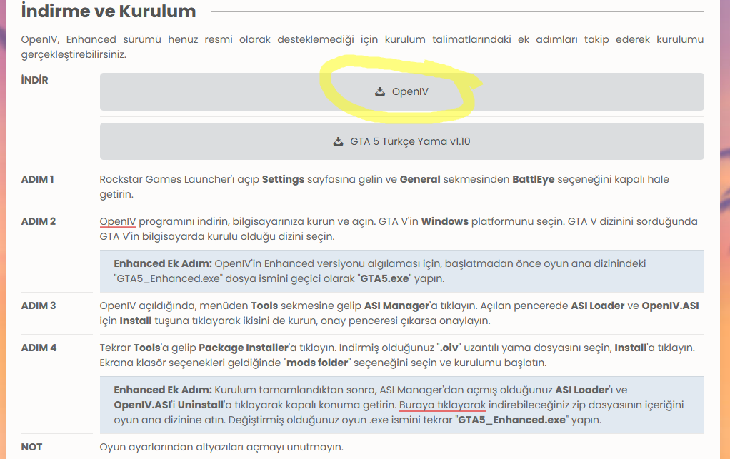Viewport: 730px width, 459px height.
Task: Click the 'ADIM 2' label
Action: pos(38,221)
